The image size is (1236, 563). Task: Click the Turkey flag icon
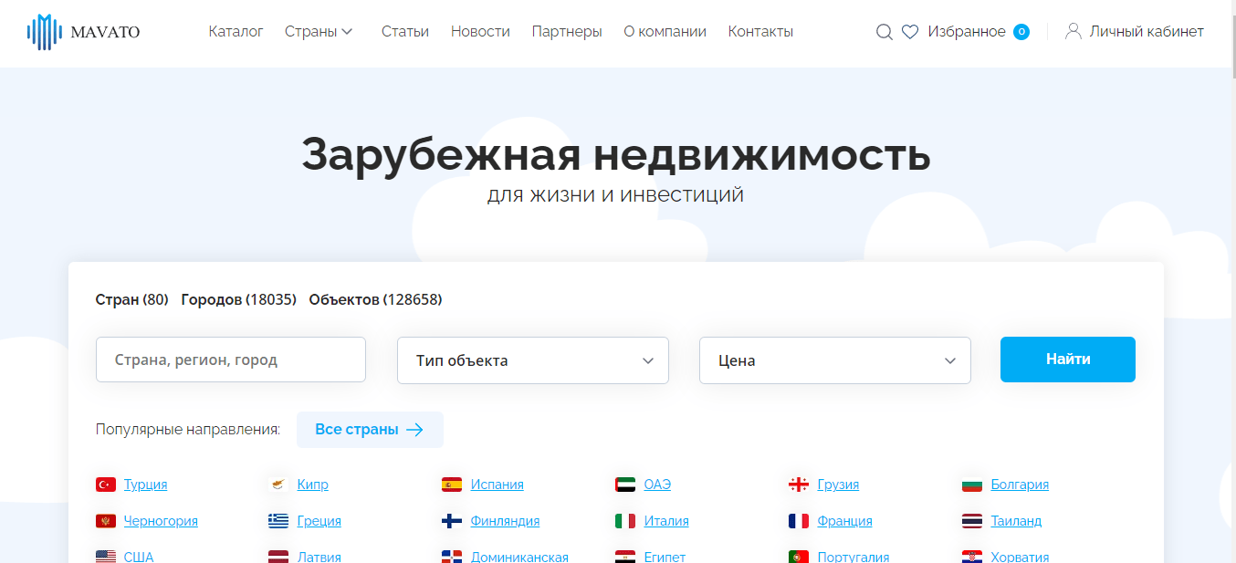(106, 485)
